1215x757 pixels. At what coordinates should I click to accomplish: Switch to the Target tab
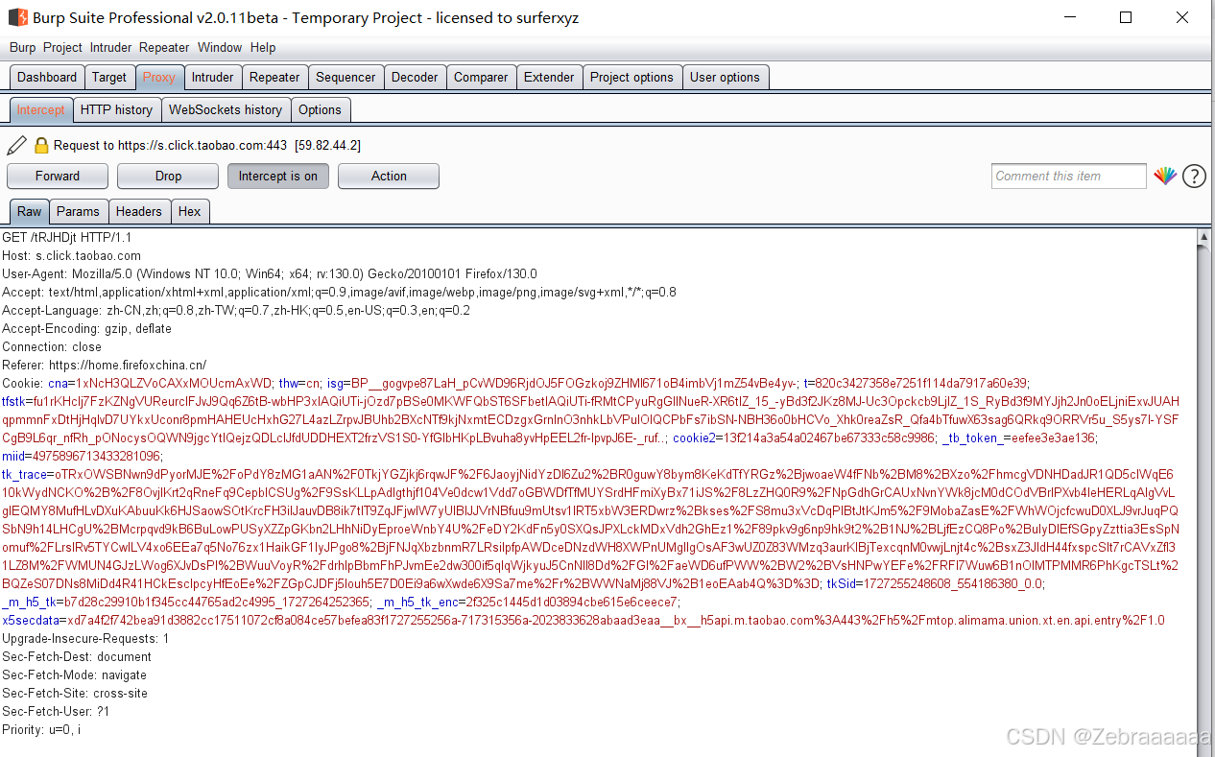click(109, 77)
